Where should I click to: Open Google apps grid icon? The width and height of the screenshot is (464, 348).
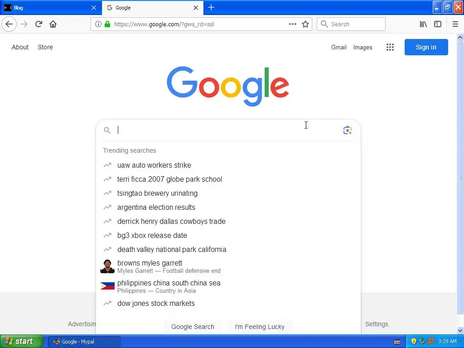coord(390,47)
